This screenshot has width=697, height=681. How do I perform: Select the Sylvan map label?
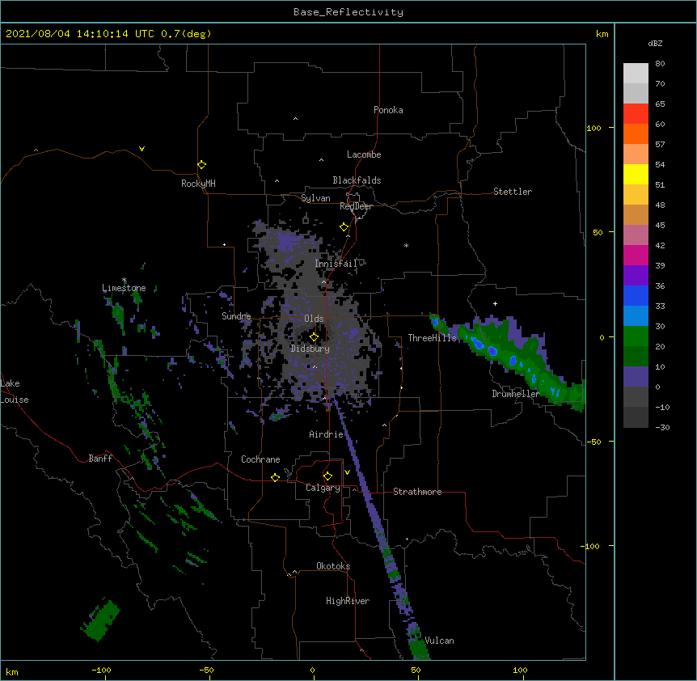[x=315, y=198]
